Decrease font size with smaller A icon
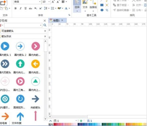This screenshot has height=126, width=147. point(58,2)
